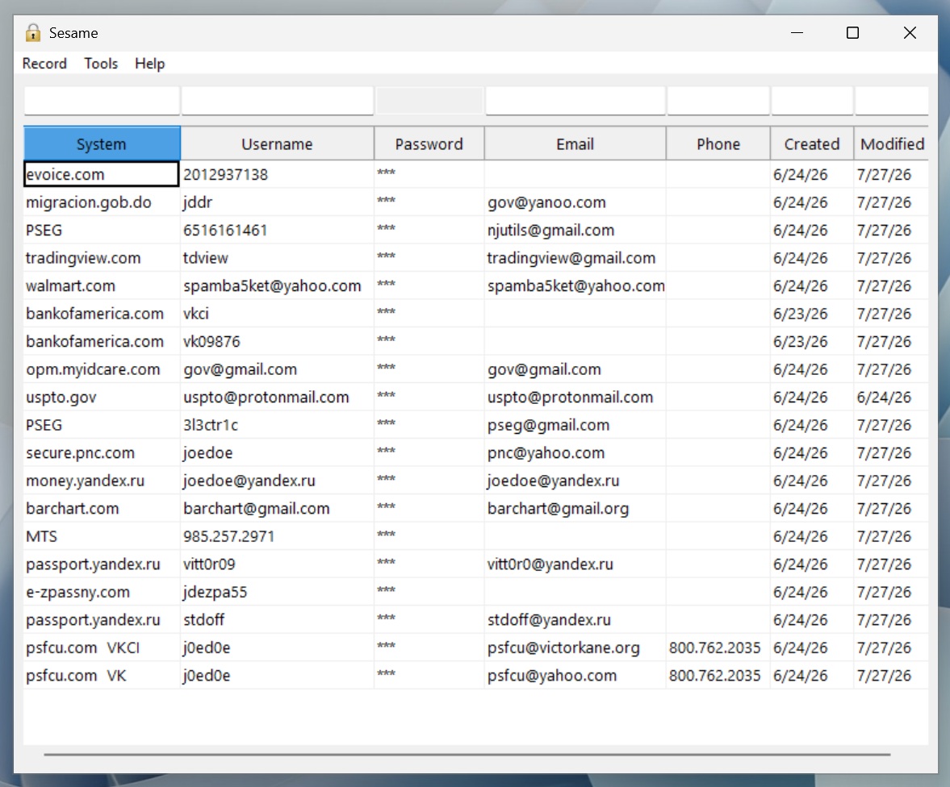Image resolution: width=950 pixels, height=787 pixels.
Task: Click the Sesame padlock app icon
Action: click(x=33, y=33)
